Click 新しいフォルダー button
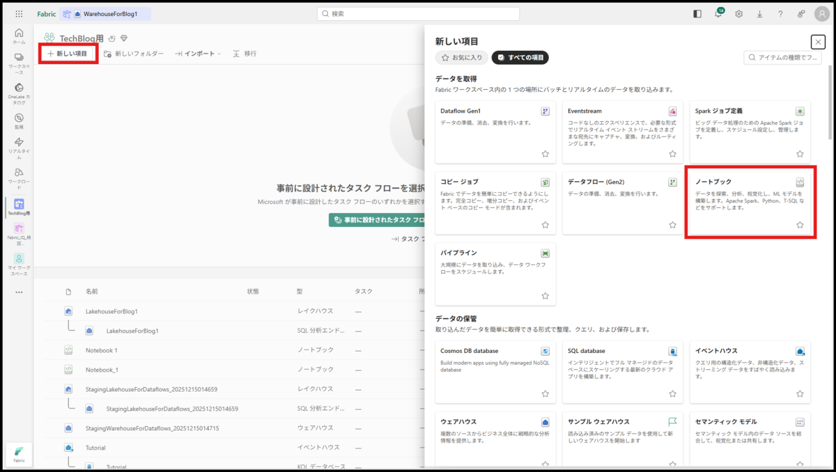 tap(134, 54)
